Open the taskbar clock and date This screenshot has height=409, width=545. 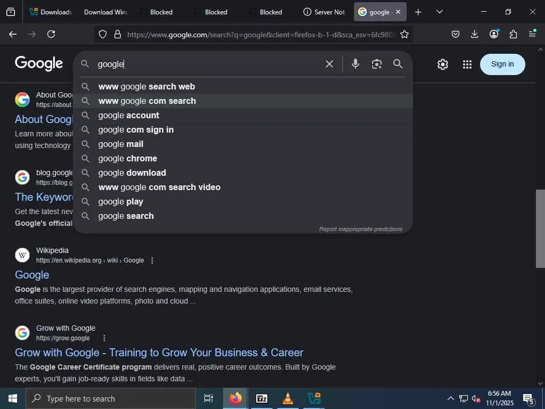499,398
